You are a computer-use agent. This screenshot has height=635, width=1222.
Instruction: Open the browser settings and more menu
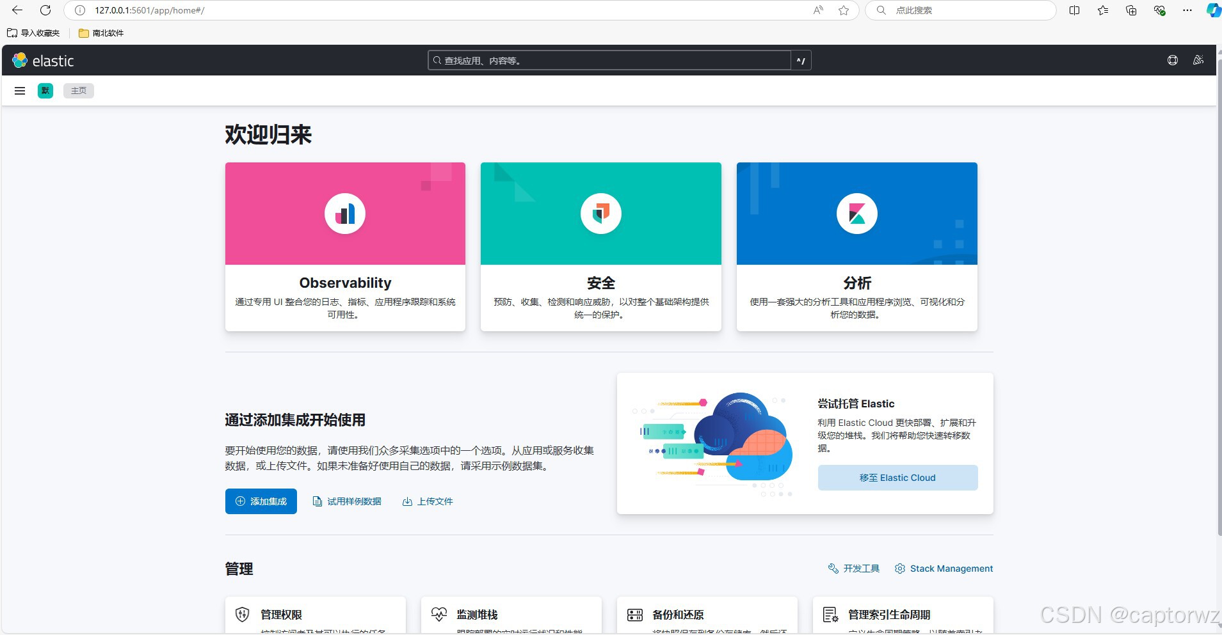click(1187, 10)
